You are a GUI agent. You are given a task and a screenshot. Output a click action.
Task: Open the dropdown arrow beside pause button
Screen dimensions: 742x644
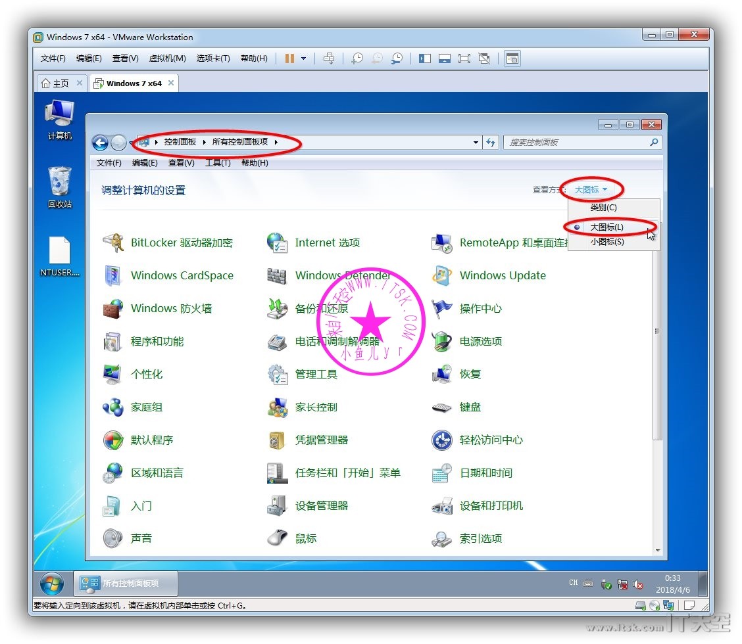(303, 58)
